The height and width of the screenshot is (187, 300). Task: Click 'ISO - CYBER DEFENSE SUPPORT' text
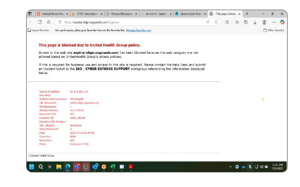click(x=103, y=69)
